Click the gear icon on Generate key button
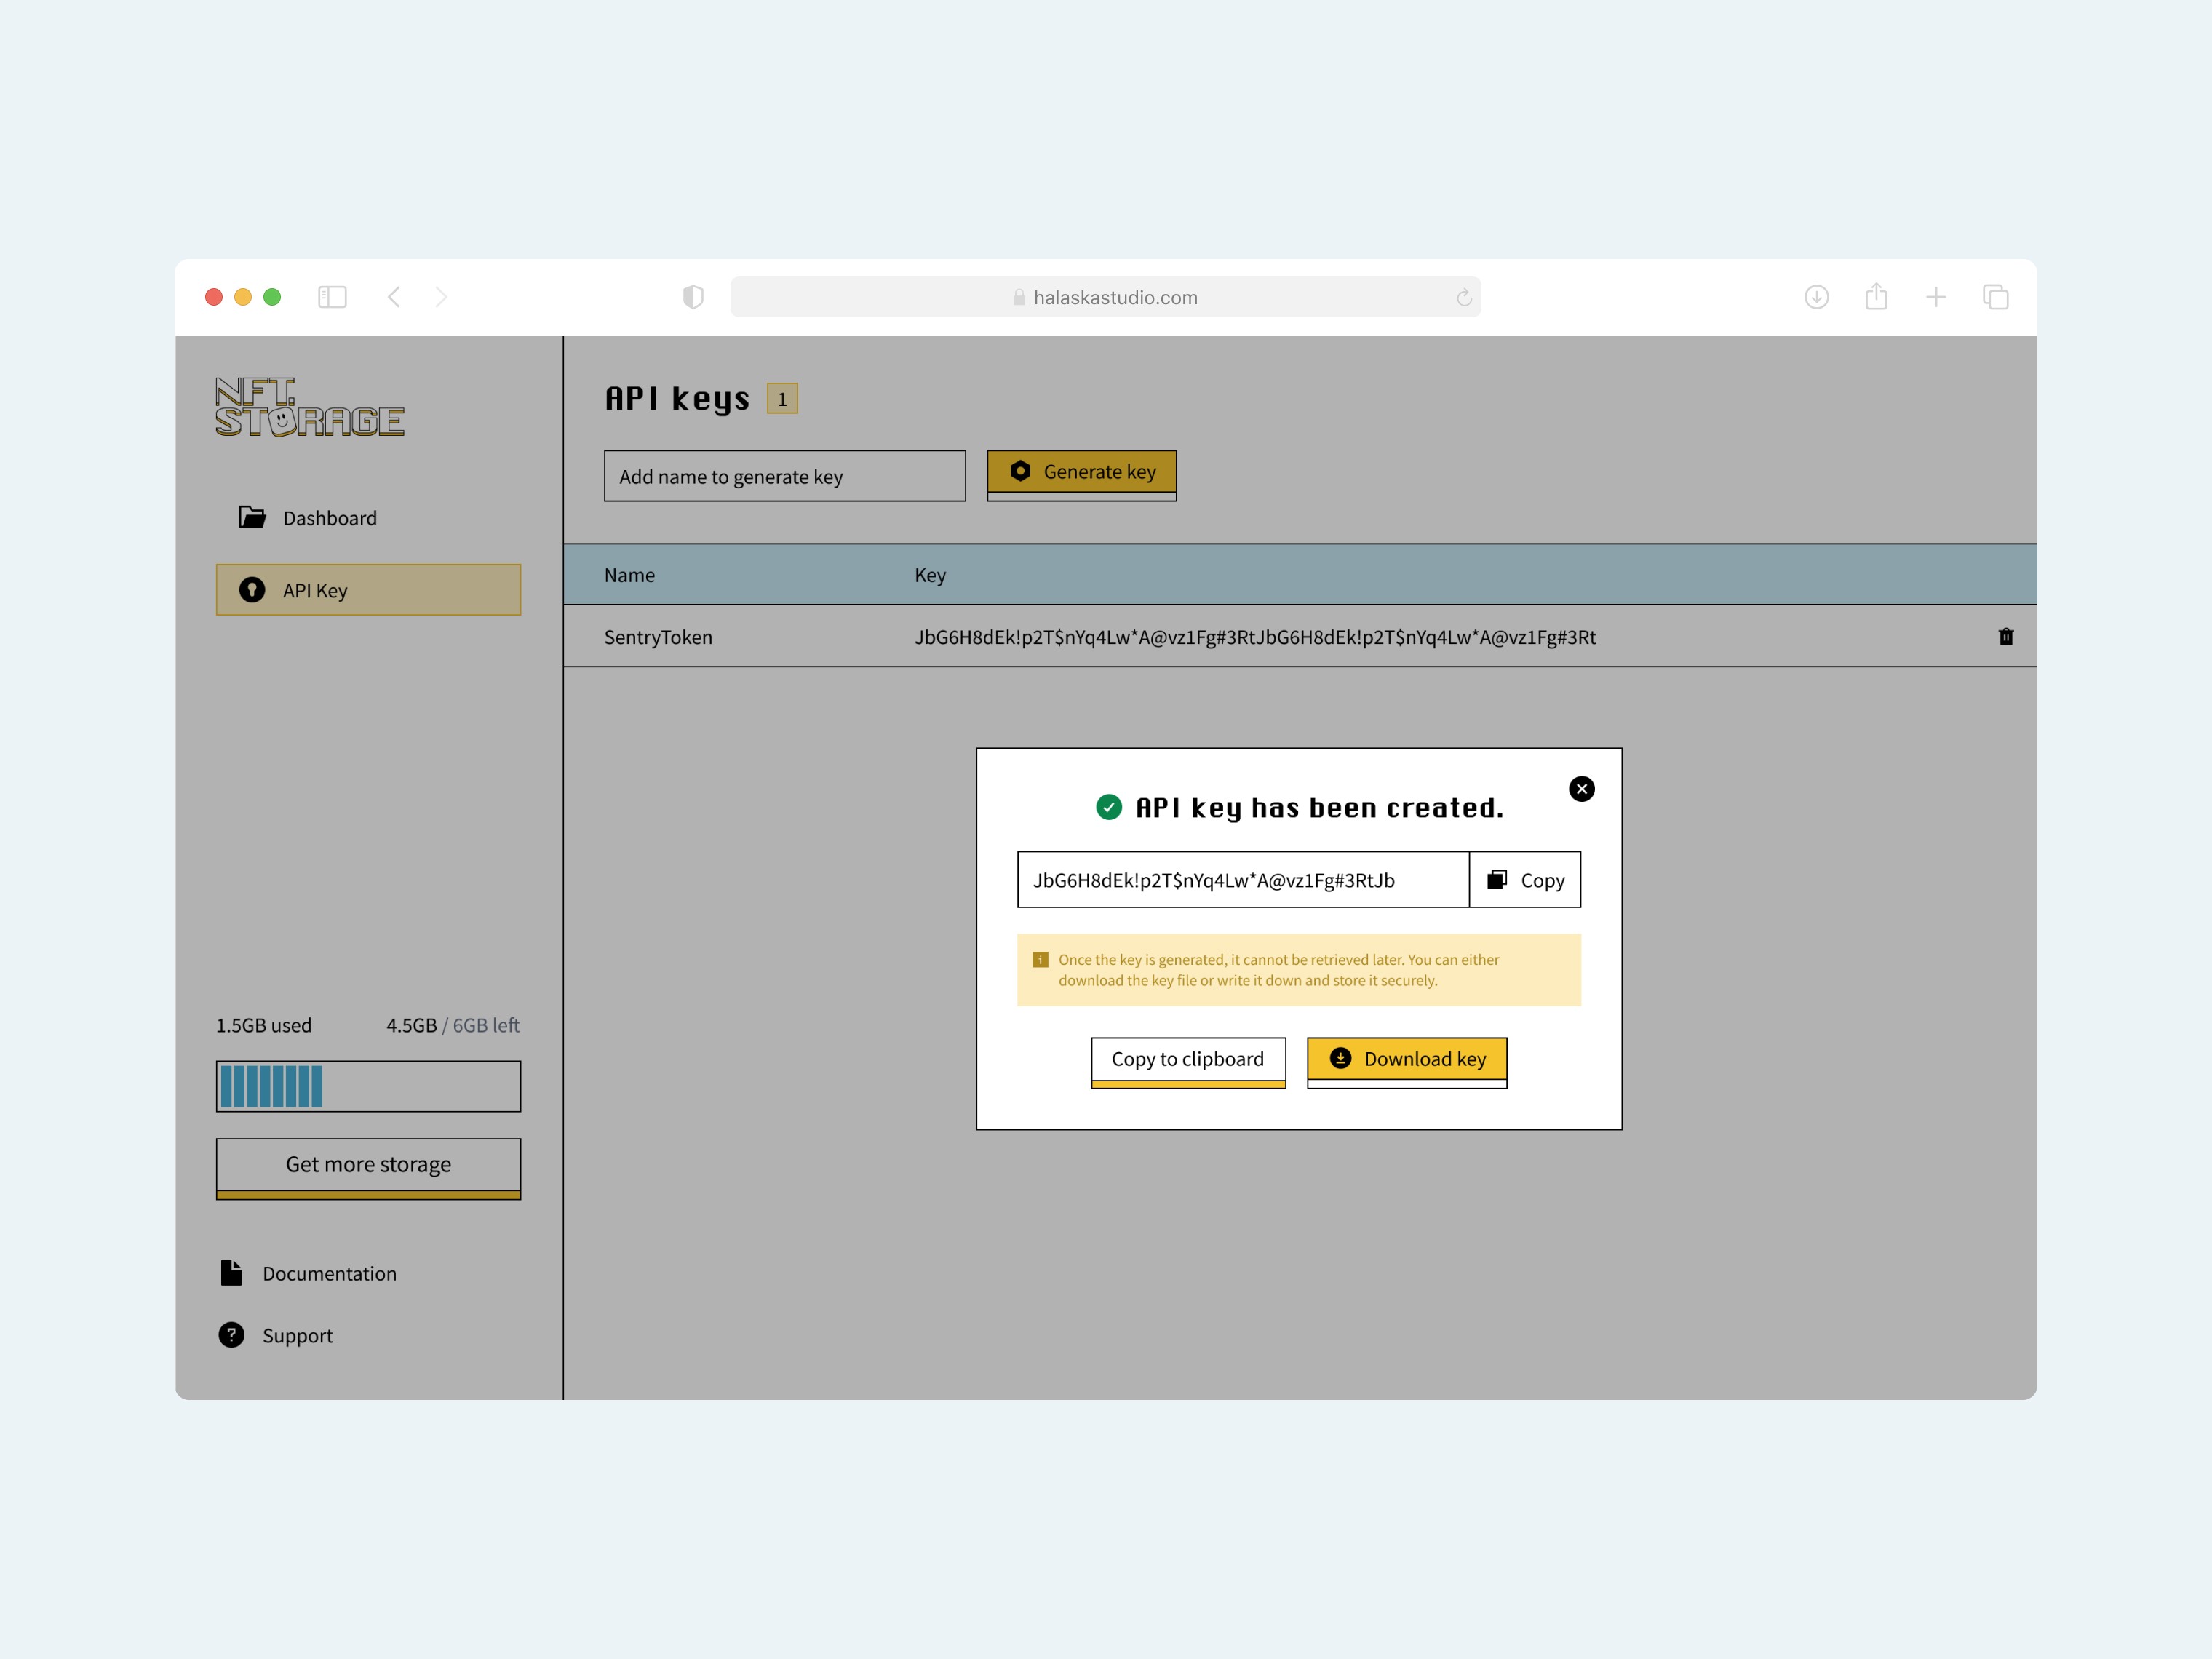This screenshot has width=2212, height=1659. tap(1021, 471)
